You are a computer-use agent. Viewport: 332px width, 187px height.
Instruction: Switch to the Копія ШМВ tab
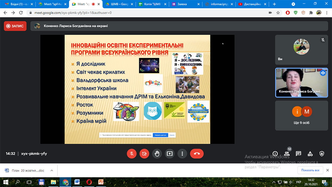[x=152, y=4]
